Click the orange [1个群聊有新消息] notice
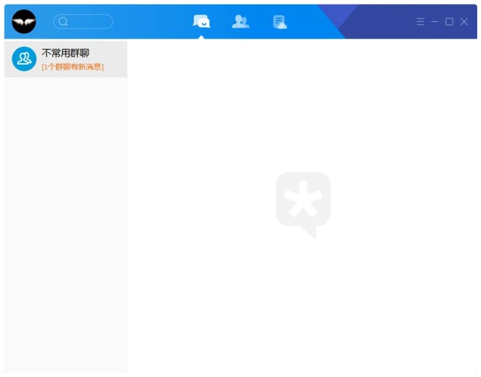The width and height of the screenshot is (481, 377). [x=72, y=67]
